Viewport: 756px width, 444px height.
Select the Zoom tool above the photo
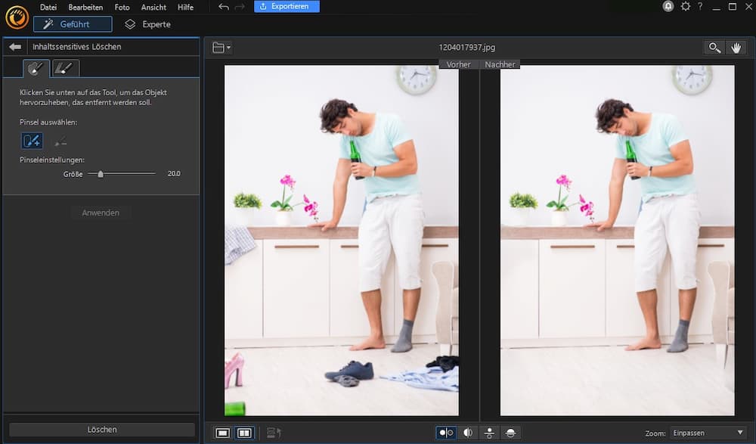[x=714, y=48]
